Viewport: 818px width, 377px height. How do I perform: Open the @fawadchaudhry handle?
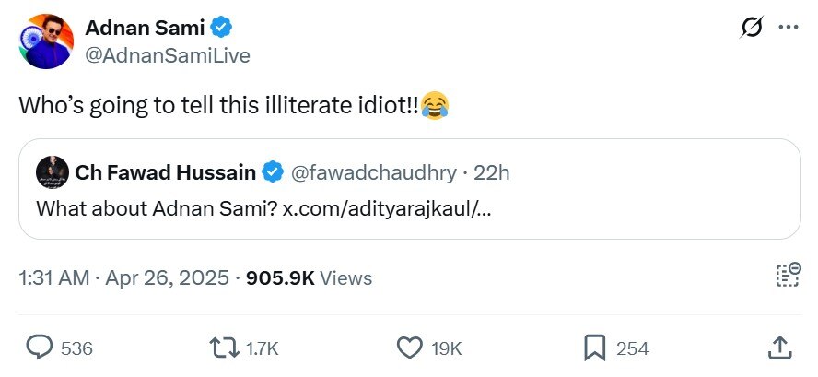(375, 172)
